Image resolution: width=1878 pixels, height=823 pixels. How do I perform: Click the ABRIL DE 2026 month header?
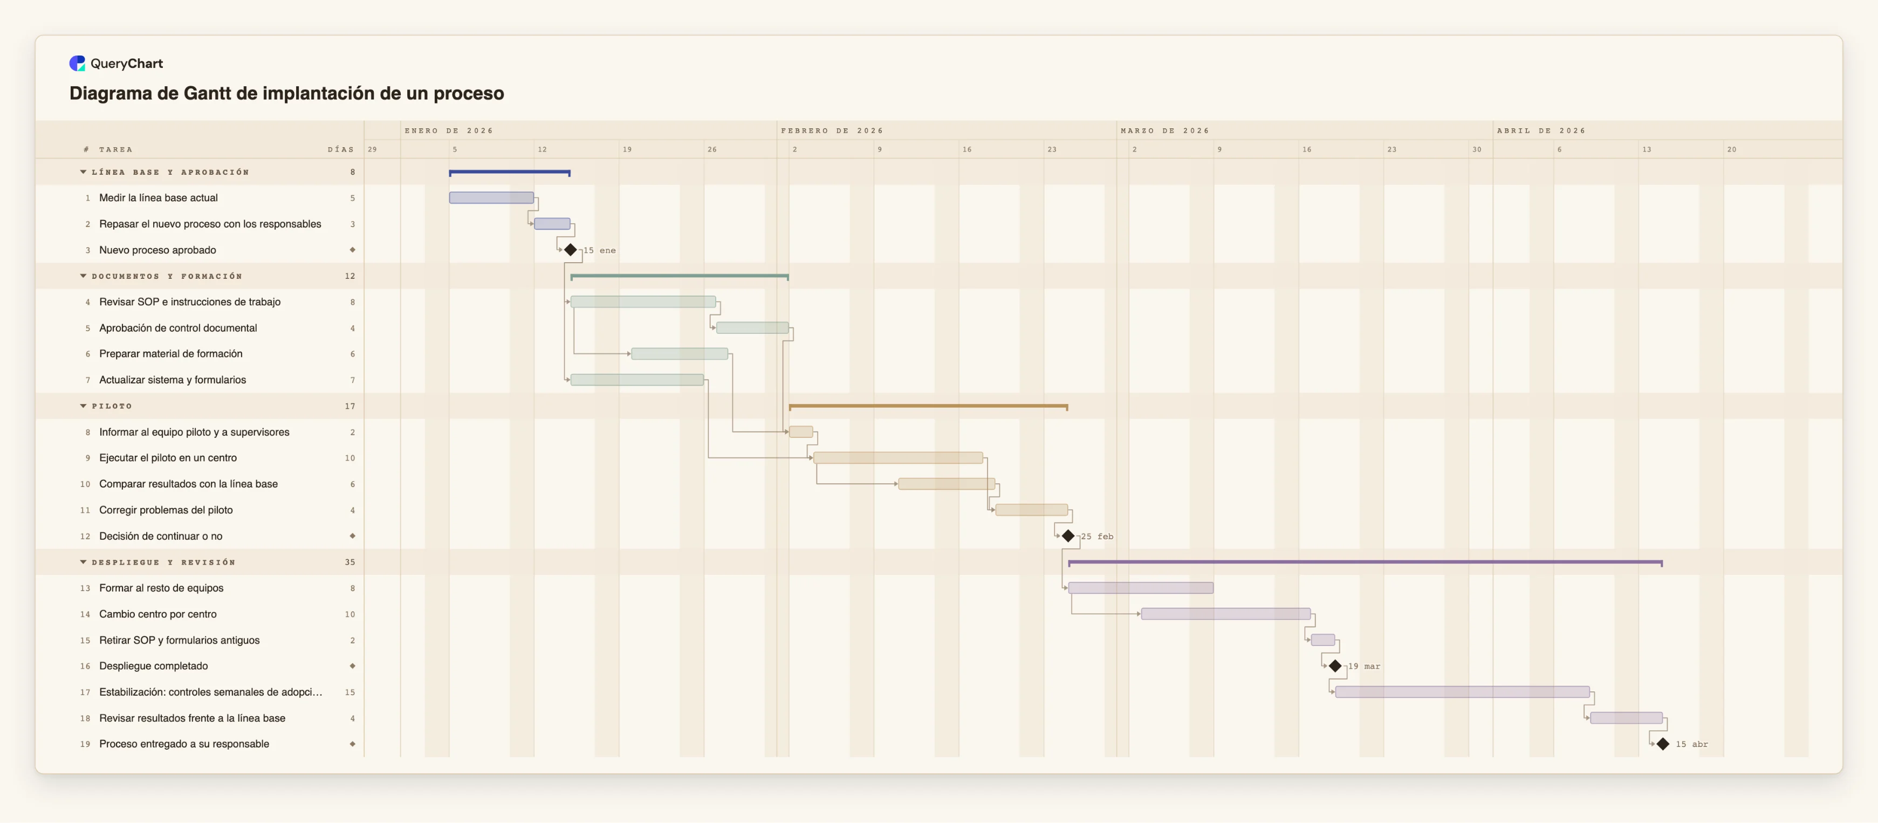1541,131
